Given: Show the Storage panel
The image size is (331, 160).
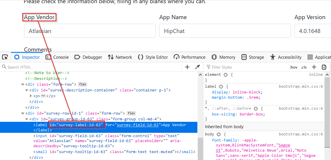Looking at the screenshot, I should tap(253, 57).
